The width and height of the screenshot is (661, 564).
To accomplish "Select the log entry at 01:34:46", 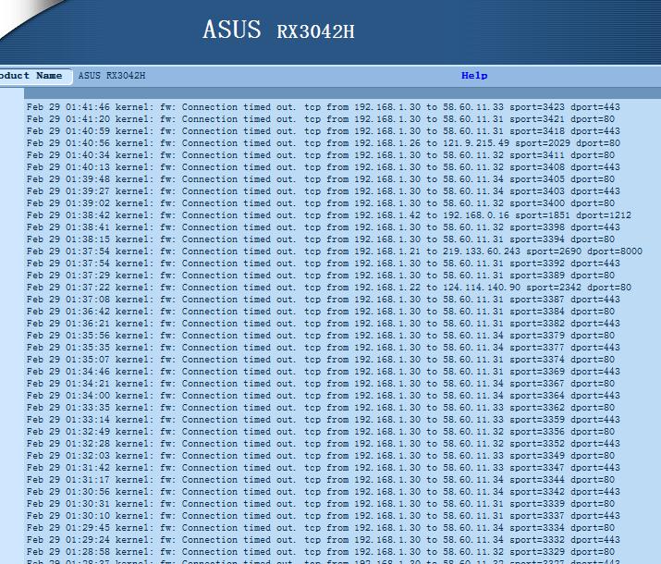I will click(324, 372).
